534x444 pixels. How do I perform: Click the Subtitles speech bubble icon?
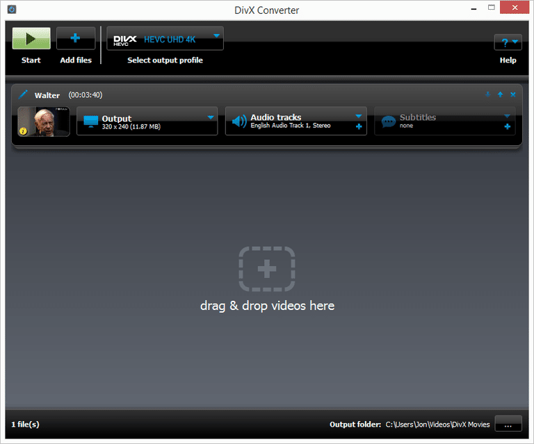point(388,122)
